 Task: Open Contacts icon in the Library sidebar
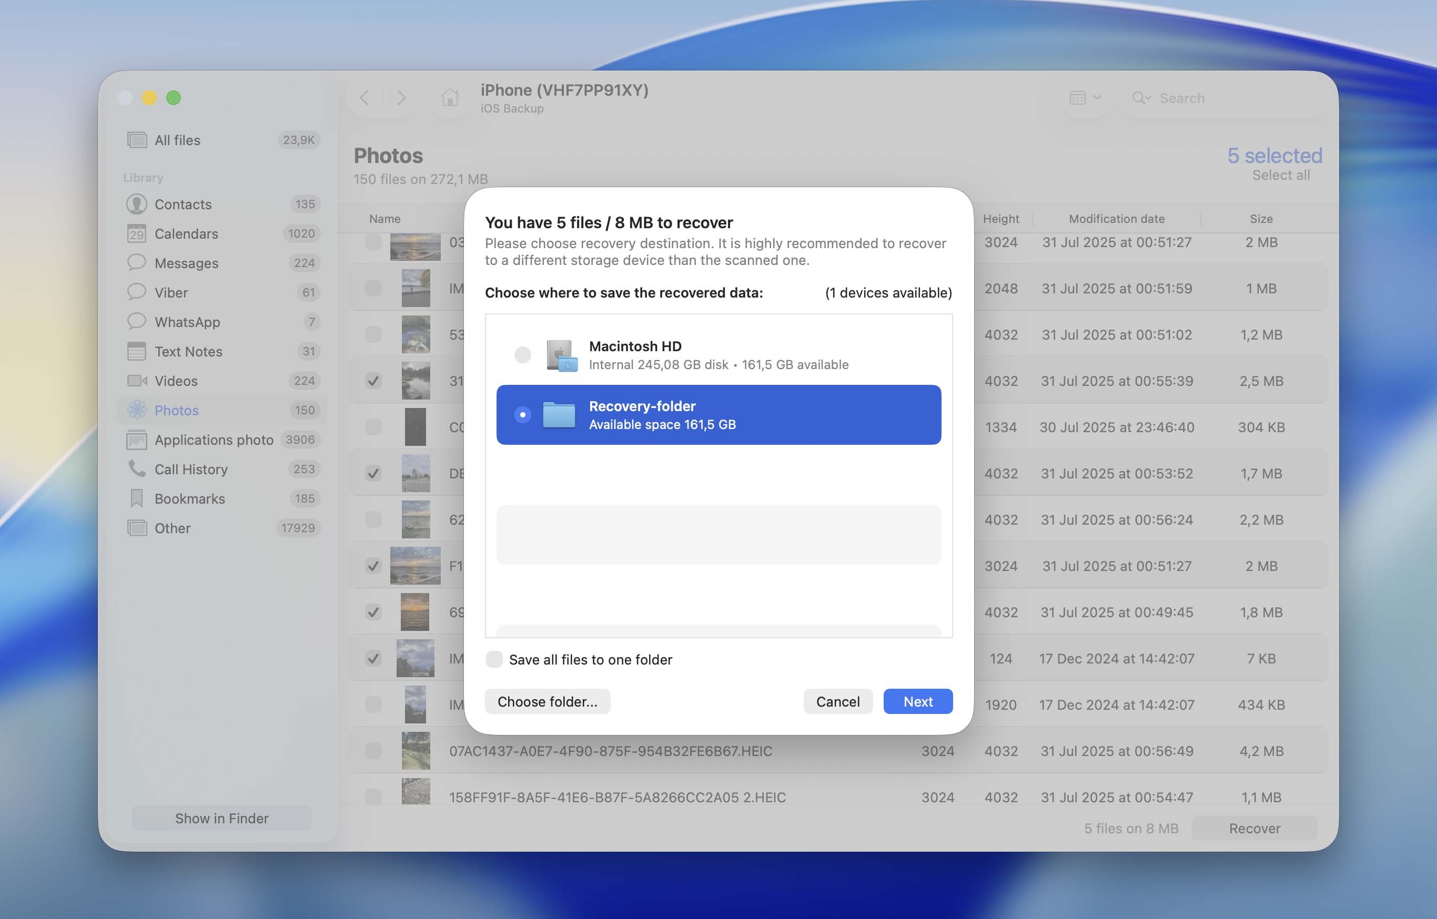pos(137,204)
